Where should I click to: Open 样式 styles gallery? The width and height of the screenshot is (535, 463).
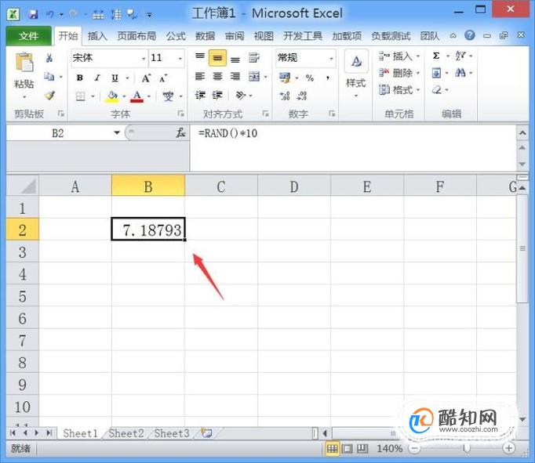coord(356,74)
